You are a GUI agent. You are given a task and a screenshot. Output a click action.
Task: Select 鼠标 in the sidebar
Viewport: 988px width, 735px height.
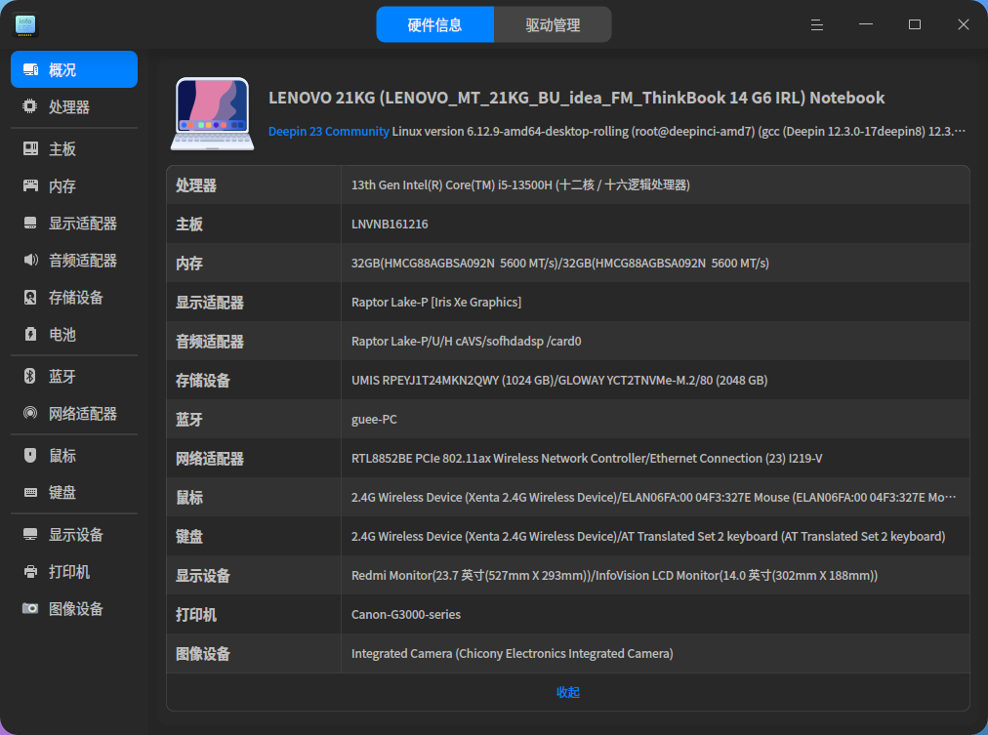[x=74, y=456]
